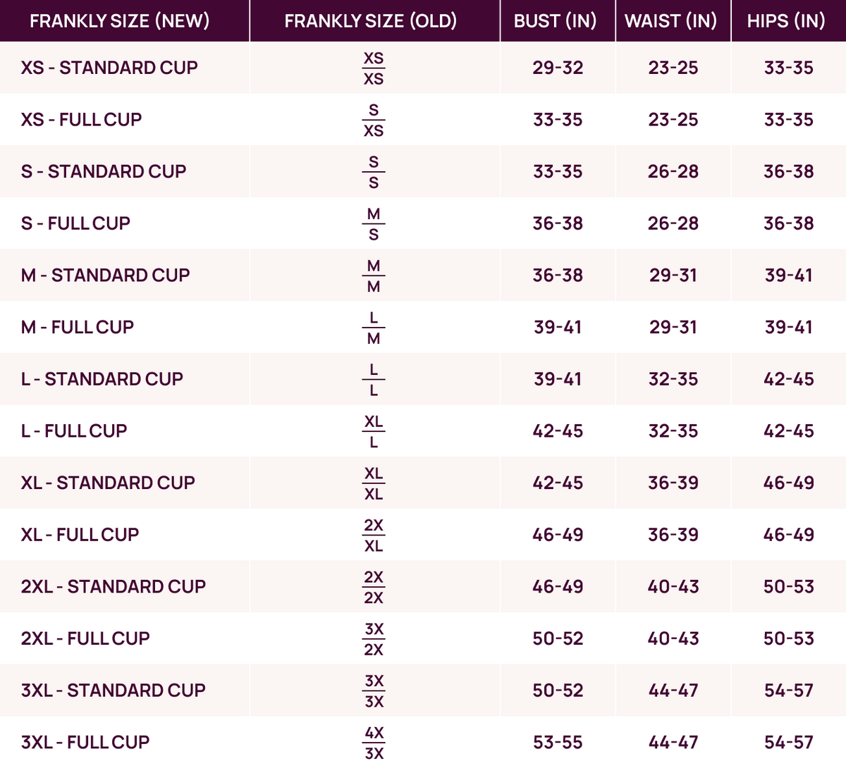Click the M over S old size fraction

coord(374,223)
